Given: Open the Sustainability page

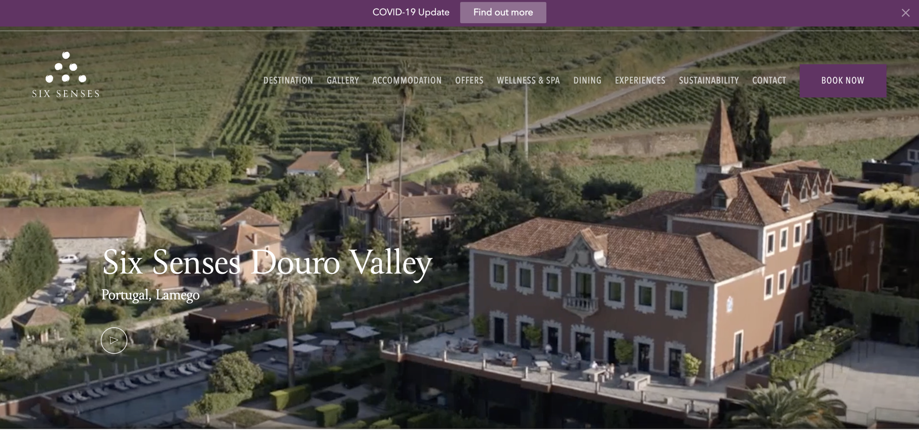Looking at the screenshot, I should [x=709, y=81].
